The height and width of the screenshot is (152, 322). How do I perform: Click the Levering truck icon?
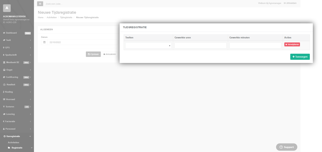click(4, 114)
